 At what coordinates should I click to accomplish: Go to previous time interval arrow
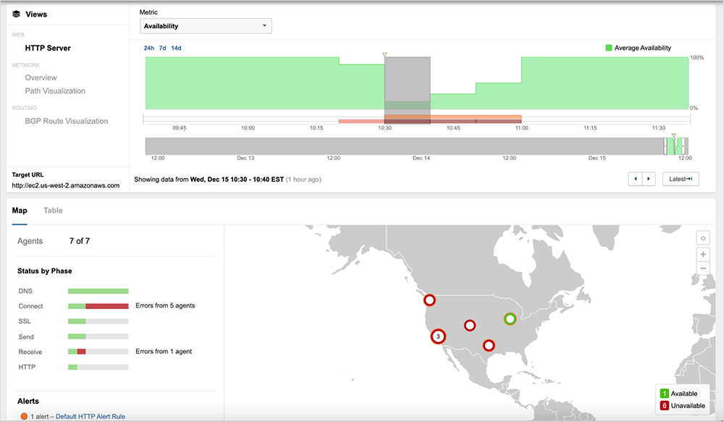pyautogui.click(x=635, y=179)
